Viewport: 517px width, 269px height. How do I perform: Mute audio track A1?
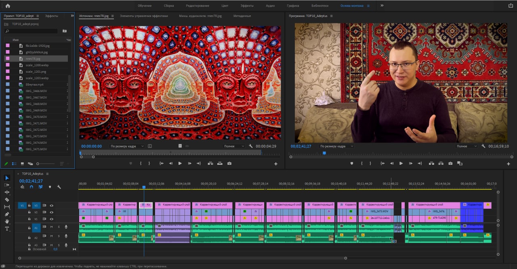(51, 227)
